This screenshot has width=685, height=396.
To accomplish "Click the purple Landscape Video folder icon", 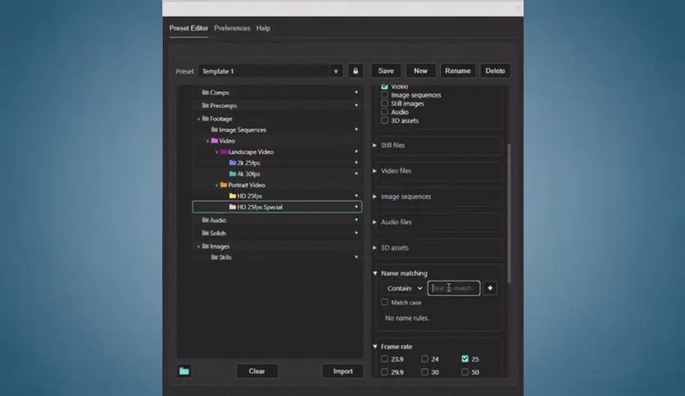I will [223, 151].
